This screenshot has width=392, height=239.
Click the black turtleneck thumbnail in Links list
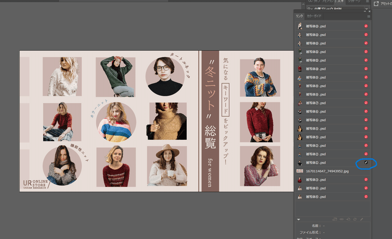point(299,163)
